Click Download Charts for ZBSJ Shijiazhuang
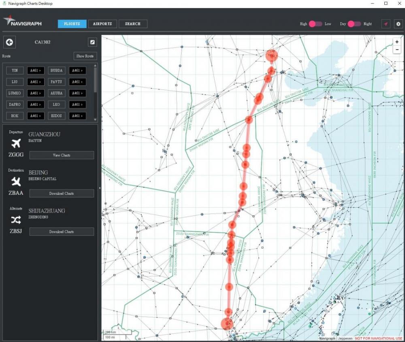The width and height of the screenshot is (405, 342). (62, 232)
